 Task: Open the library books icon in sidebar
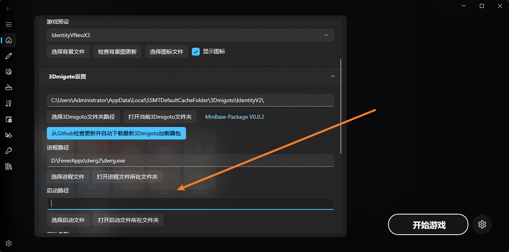tap(9, 166)
